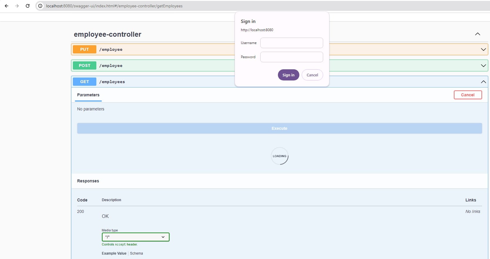Collapse the employee-controller section chevron
490x259 pixels.
pyautogui.click(x=478, y=34)
